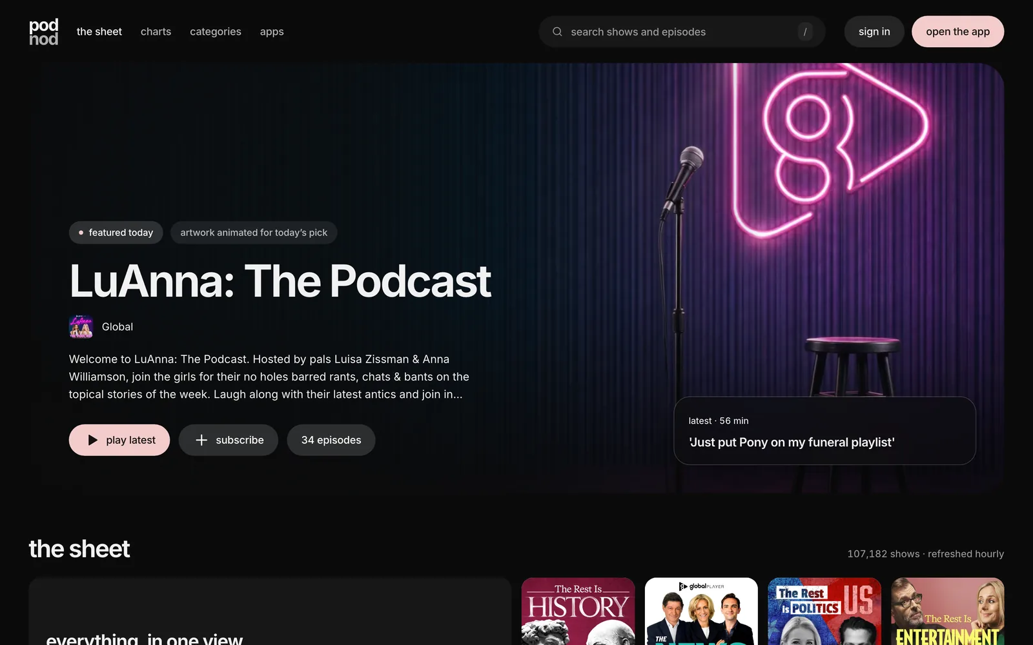Click the sign in button

874,32
